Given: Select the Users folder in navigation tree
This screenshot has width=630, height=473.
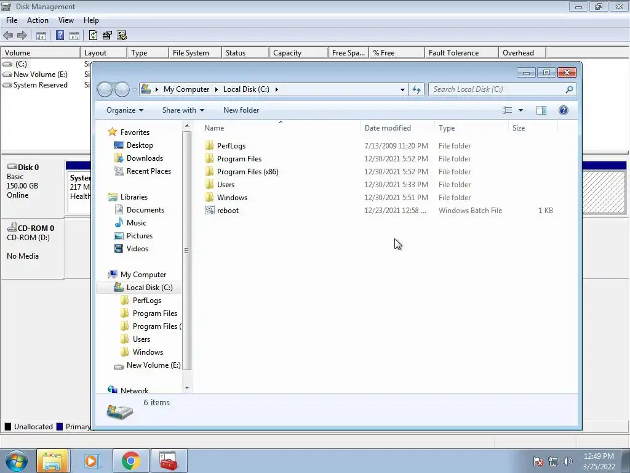Looking at the screenshot, I should (x=141, y=339).
